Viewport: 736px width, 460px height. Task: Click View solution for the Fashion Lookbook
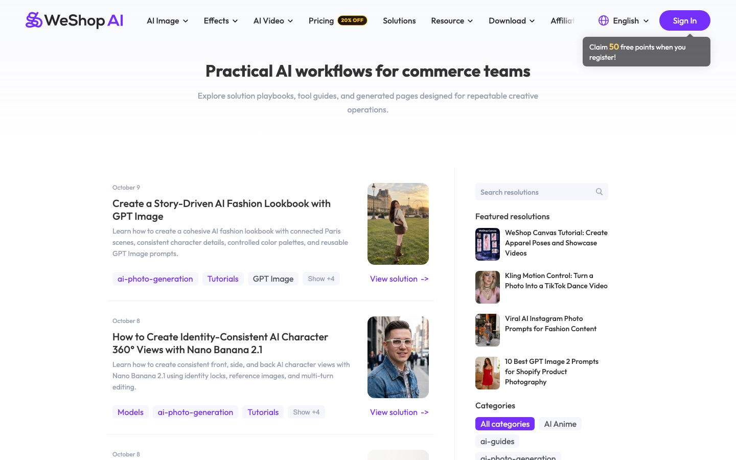pyautogui.click(x=399, y=279)
